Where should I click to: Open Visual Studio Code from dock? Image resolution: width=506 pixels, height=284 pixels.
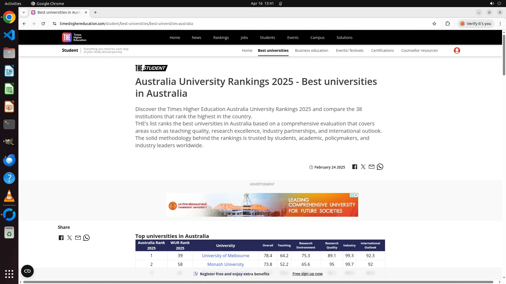coord(9,35)
